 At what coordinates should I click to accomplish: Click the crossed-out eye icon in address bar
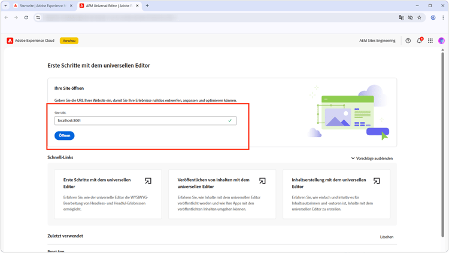410,18
